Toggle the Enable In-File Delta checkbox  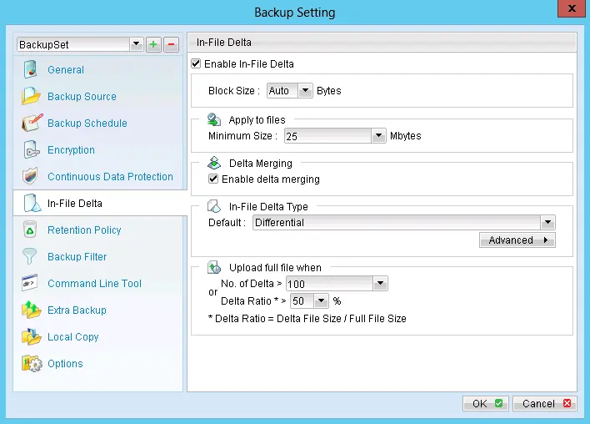point(196,63)
